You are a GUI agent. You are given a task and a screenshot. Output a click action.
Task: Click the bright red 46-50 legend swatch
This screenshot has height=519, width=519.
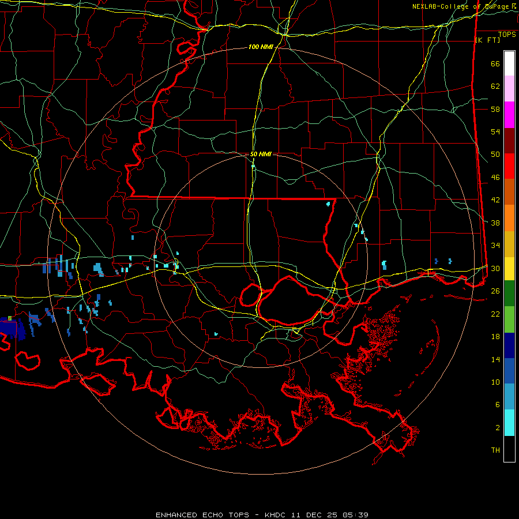tap(509, 166)
